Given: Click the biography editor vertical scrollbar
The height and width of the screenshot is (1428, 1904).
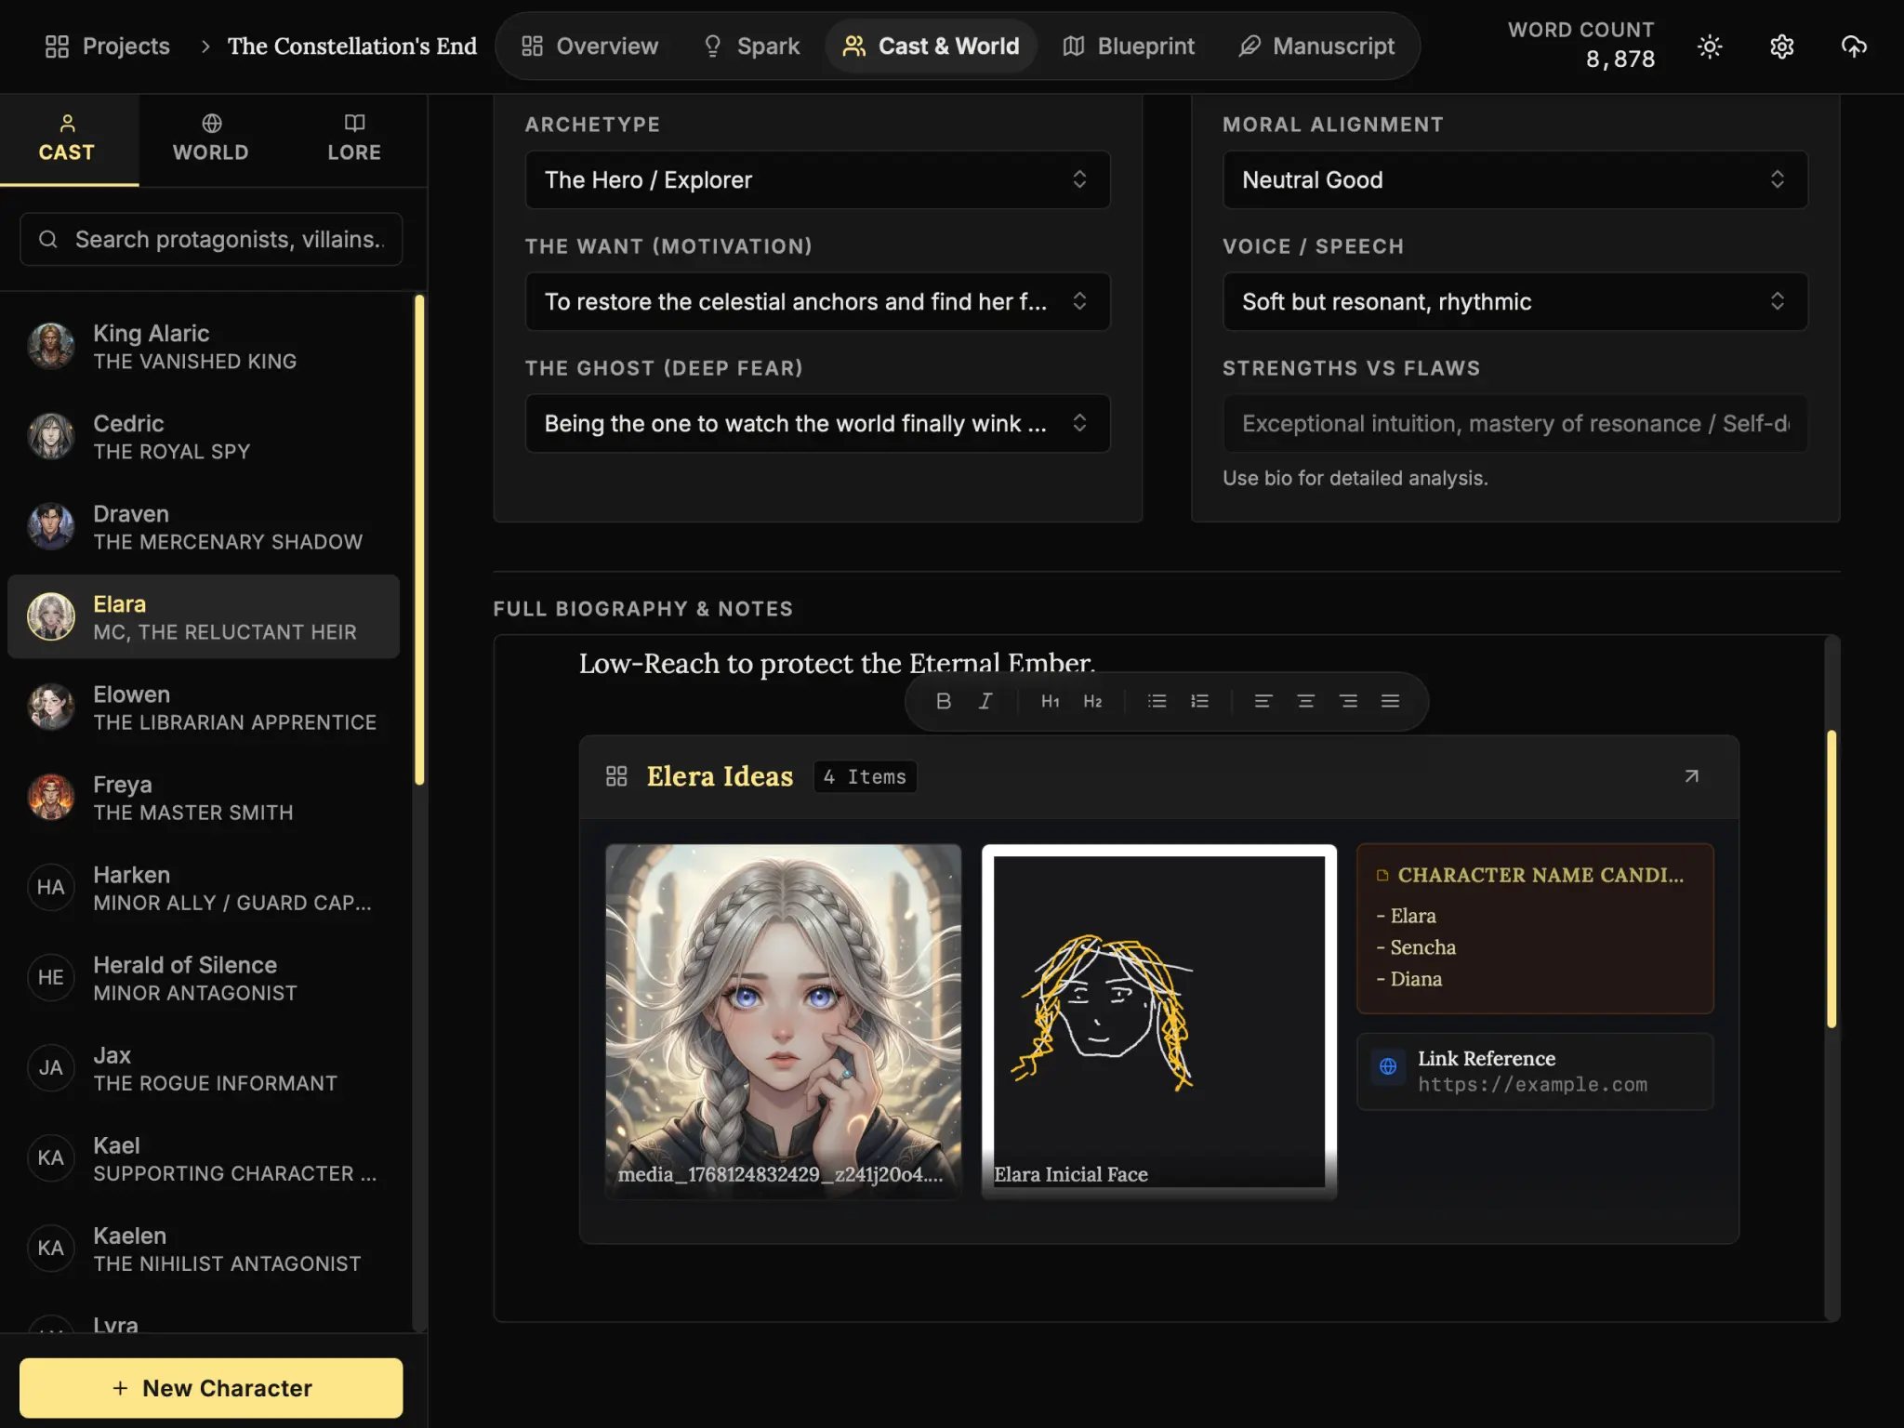Looking at the screenshot, I should point(1831,879).
